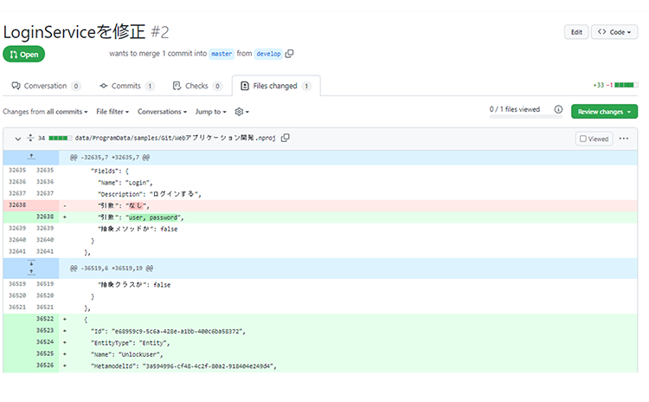Open the Conversations dropdown
The width and height of the screenshot is (649, 402).
point(163,112)
